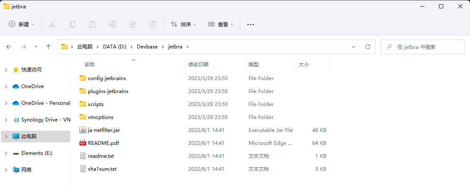This screenshot has width=470, height=187.
Task: Expand the OneDrive - Personal node
Action: point(6,103)
